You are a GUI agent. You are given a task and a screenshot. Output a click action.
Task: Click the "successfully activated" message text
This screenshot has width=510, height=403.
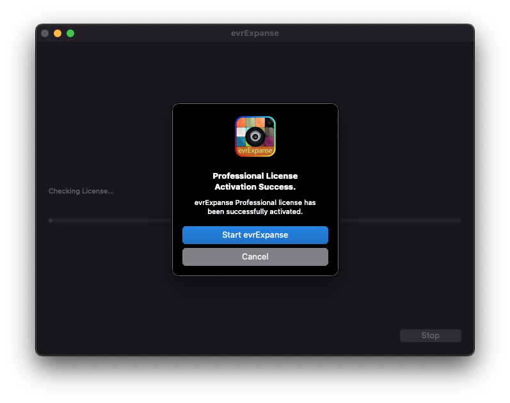(255, 207)
